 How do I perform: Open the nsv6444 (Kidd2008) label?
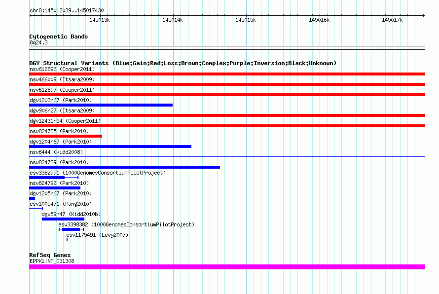click(x=56, y=152)
